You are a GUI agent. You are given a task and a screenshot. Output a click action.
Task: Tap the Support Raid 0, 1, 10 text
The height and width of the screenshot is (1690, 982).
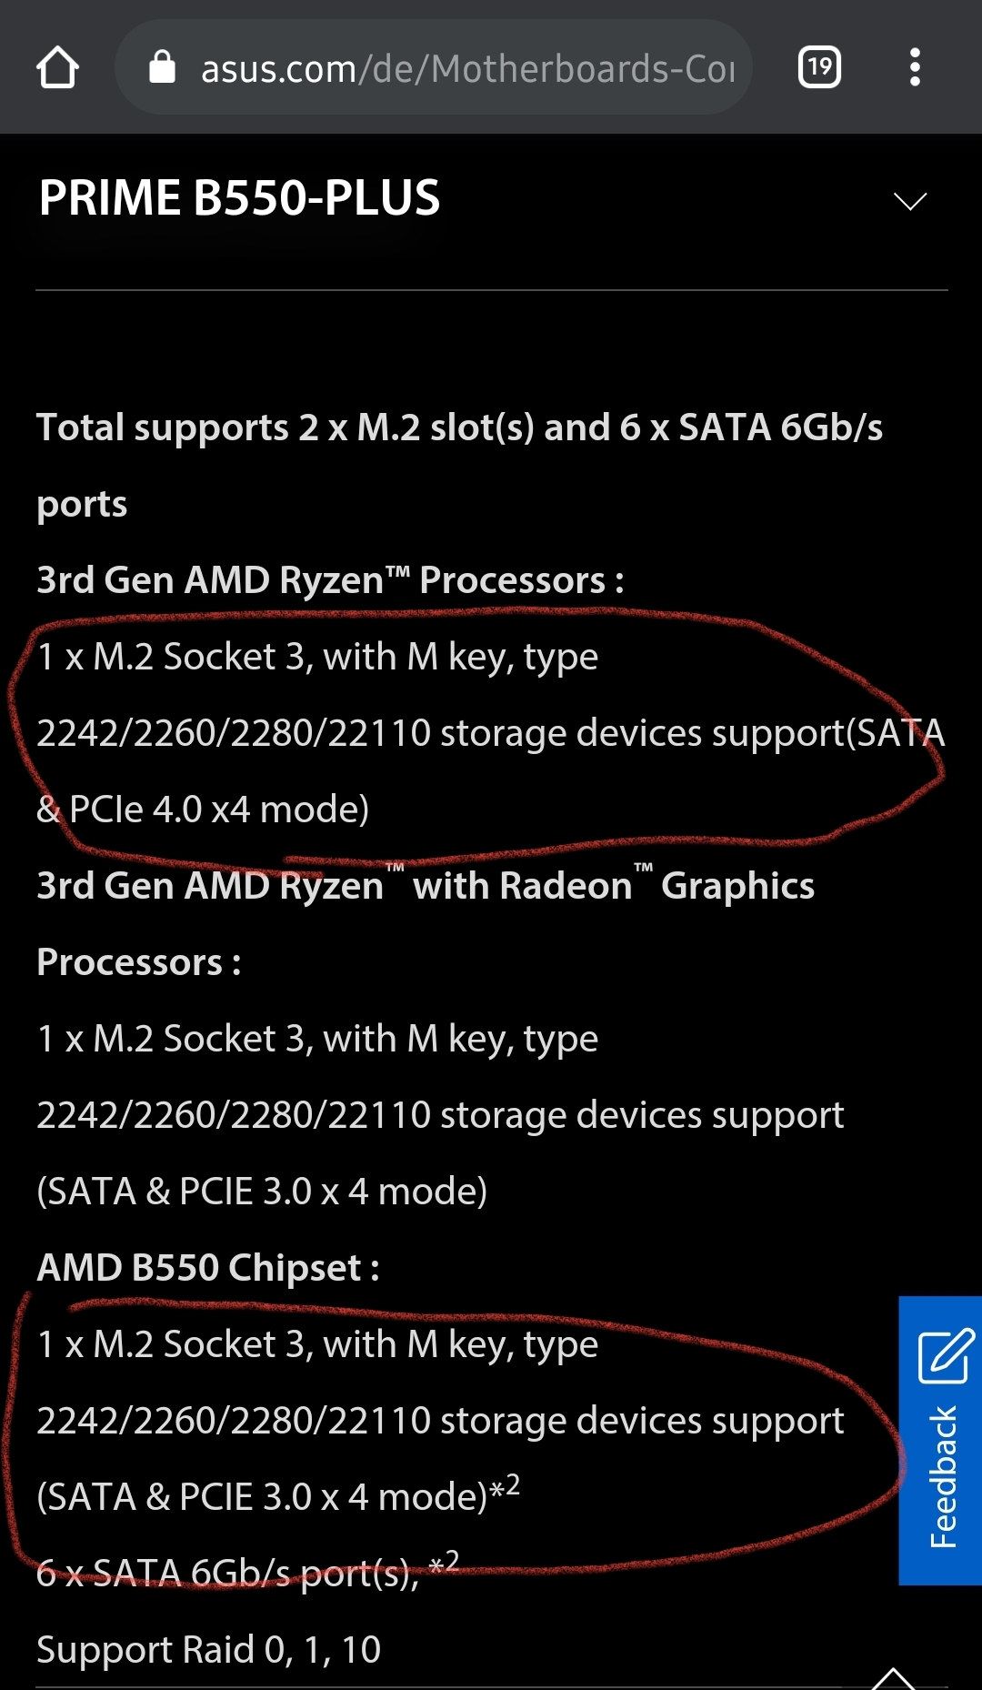207,1648
